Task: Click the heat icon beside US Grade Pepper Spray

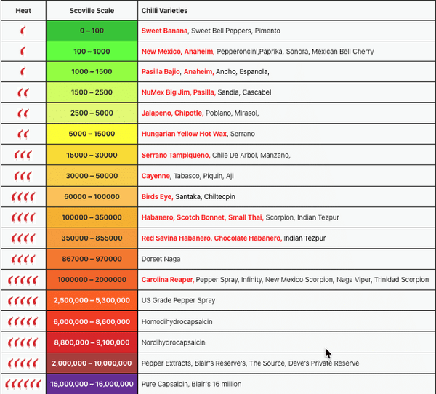Action: (x=23, y=300)
